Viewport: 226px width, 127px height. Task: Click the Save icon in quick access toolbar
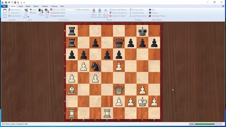point(6,2)
